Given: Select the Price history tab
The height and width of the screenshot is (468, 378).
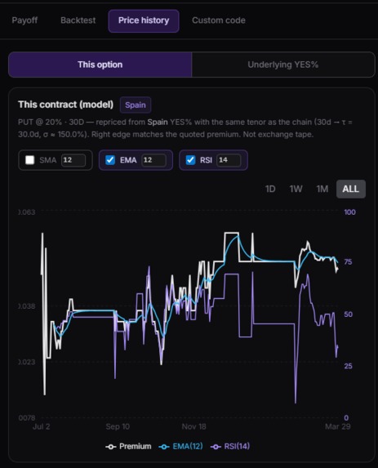Looking at the screenshot, I should pos(144,21).
